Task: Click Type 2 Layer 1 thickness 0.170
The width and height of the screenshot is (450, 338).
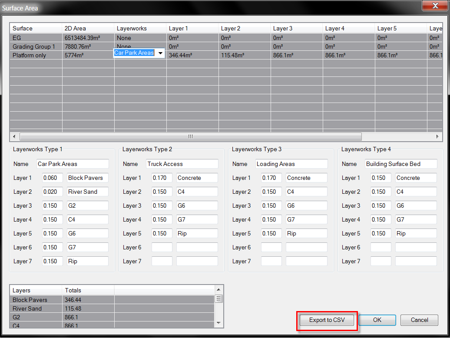Action: click(162, 178)
